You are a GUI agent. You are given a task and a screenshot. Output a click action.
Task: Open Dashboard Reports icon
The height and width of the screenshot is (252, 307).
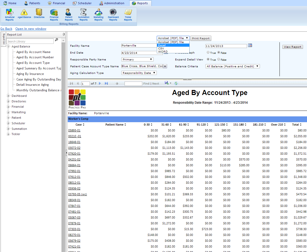113,12
